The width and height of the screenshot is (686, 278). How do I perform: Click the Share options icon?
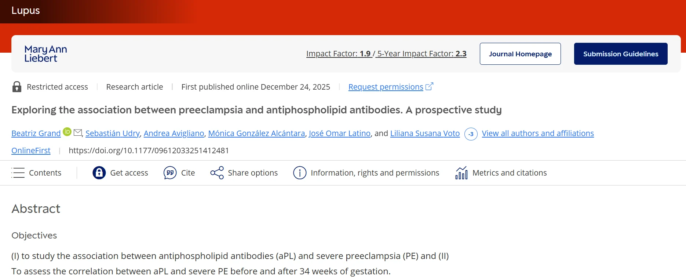click(x=217, y=173)
